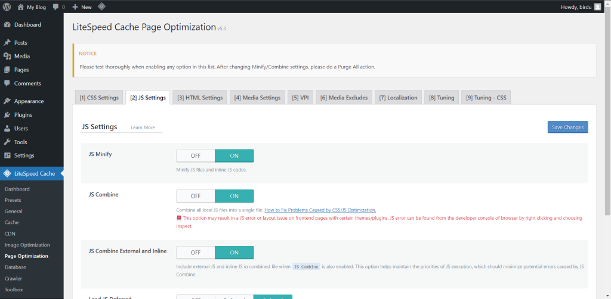Screen dimensions: 611x299
Task: Click the Tools wrench icon in sidebar
Action: [x=7, y=142]
